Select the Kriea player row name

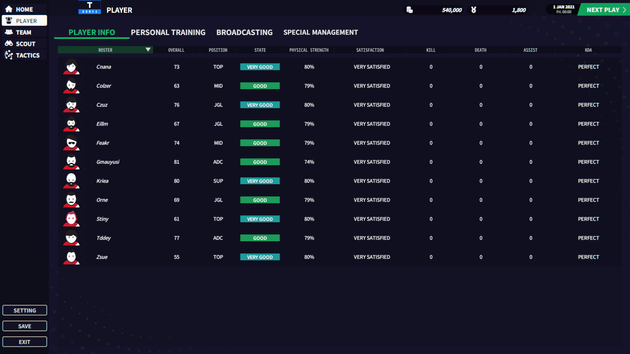coord(102,181)
